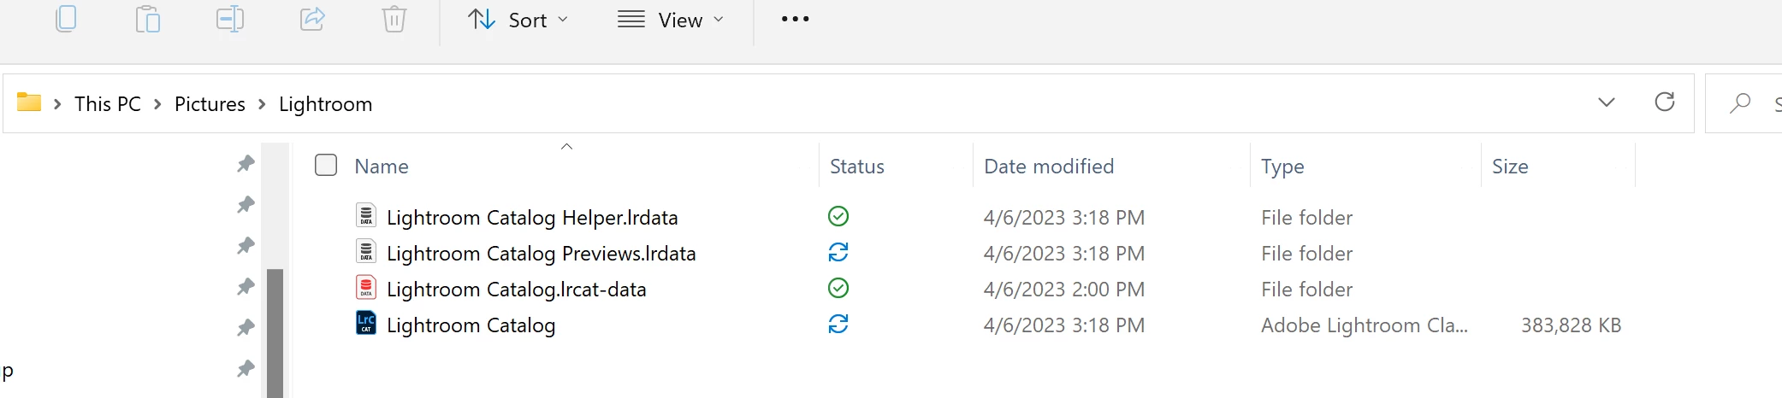Open the See more ellipsis menu
The height and width of the screenshot is (398, 1782).
point(795,19)
